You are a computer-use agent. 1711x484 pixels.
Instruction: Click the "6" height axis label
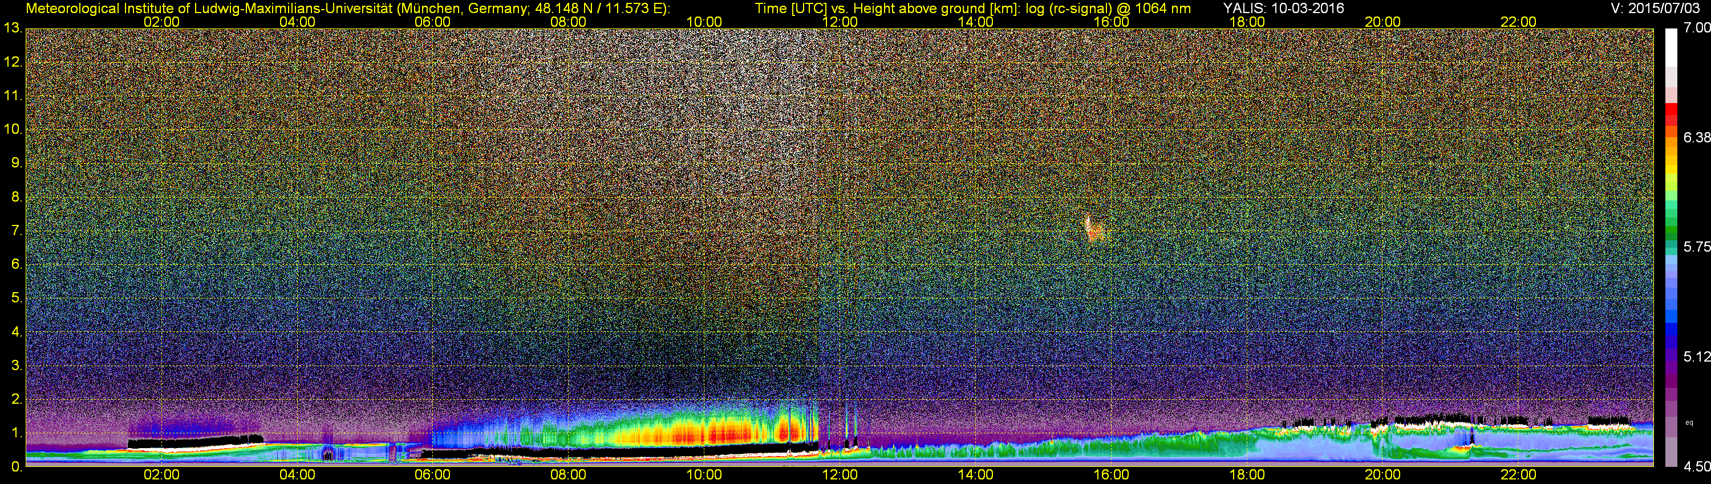[16, 265]
